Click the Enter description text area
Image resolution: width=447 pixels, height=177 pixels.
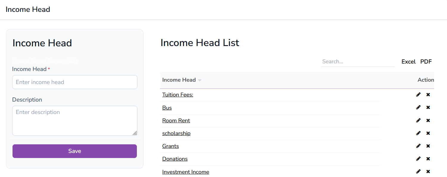75,121
